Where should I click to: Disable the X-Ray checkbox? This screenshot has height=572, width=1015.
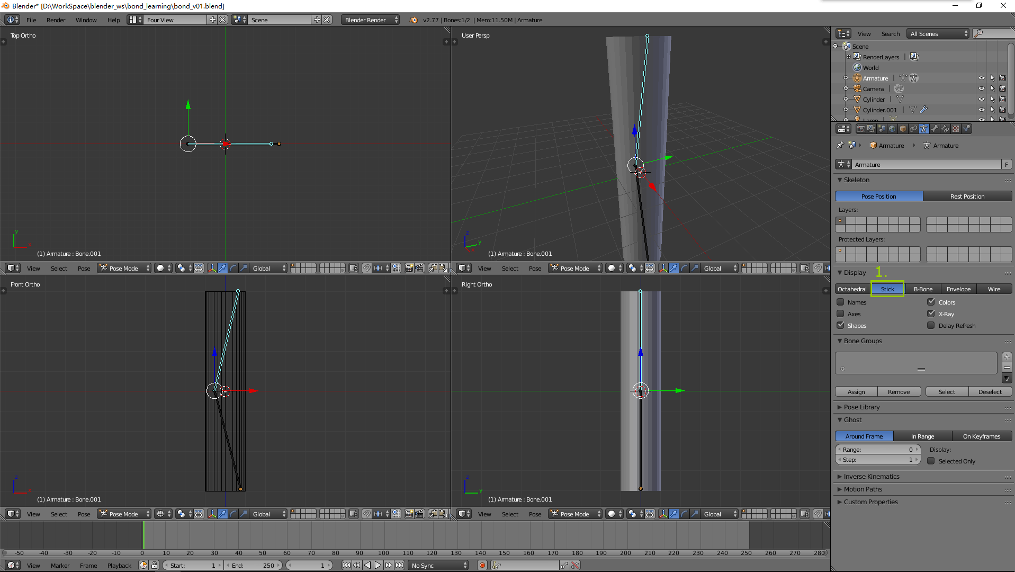931,314
